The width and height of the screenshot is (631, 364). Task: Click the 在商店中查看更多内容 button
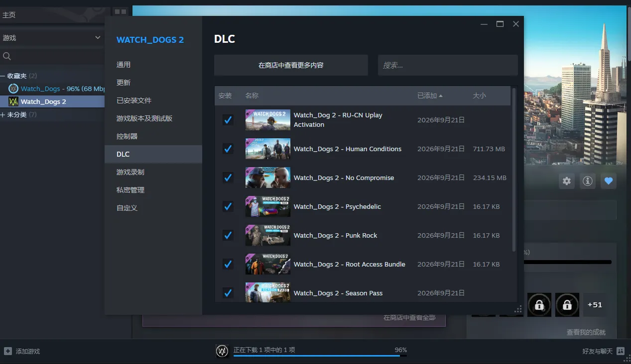[x=291, y=65]
